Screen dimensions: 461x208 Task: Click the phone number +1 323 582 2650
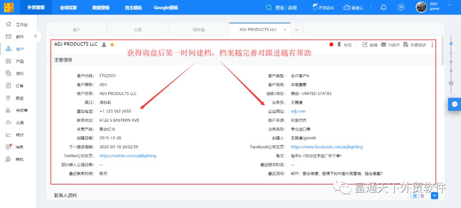coord(115,111)
